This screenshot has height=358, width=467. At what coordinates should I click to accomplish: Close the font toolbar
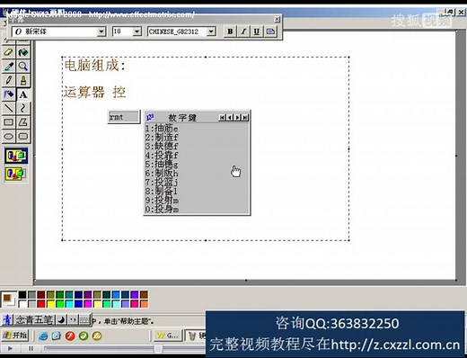coord(278,19)
